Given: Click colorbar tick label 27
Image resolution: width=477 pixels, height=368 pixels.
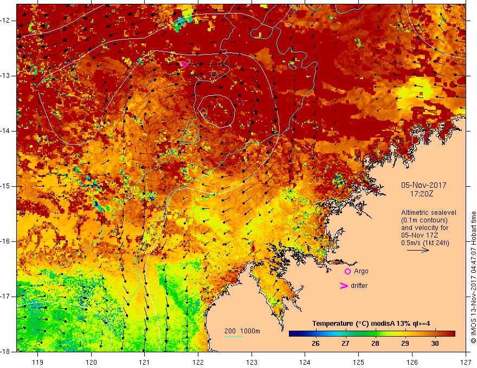Looking at the screenshot, I should (x=345, y=344).
